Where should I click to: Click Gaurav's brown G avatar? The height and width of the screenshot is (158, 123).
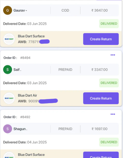(8, 10)
